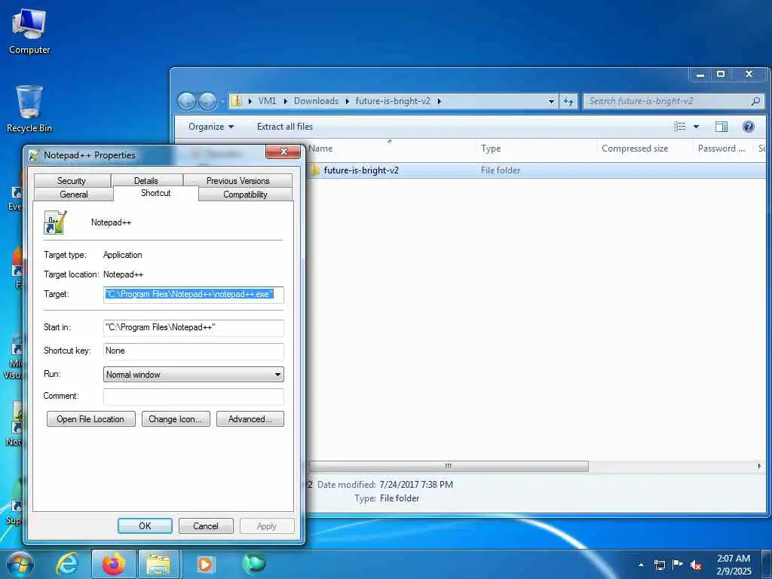Open the clock showing 2:07 AM

pos(734,565)
